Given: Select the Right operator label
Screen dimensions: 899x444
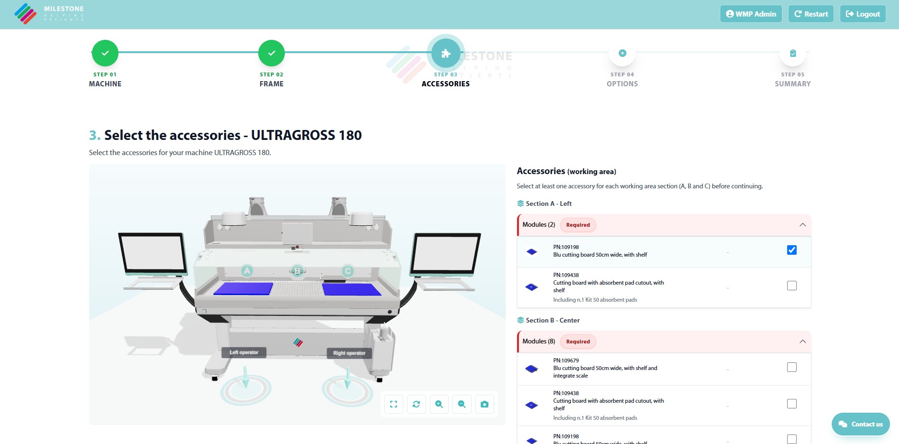Looking at the screenshot, I should click(349, 353).
